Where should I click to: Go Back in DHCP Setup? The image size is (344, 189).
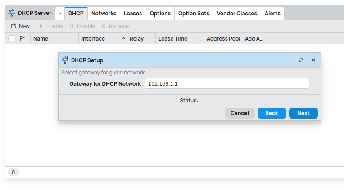(x=272, y=113)
